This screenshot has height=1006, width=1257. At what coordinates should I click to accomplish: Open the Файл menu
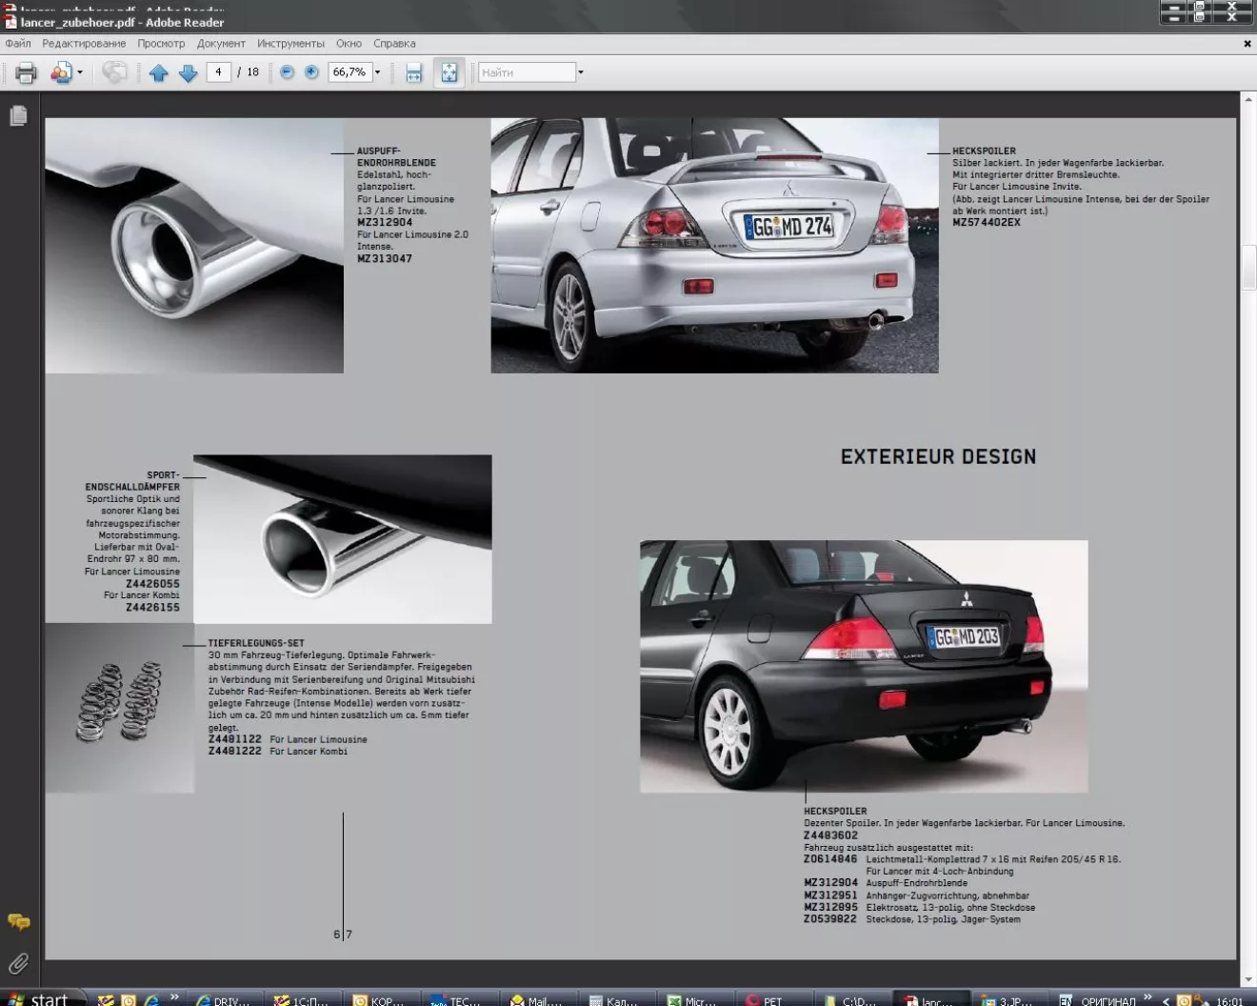(18, 44)
